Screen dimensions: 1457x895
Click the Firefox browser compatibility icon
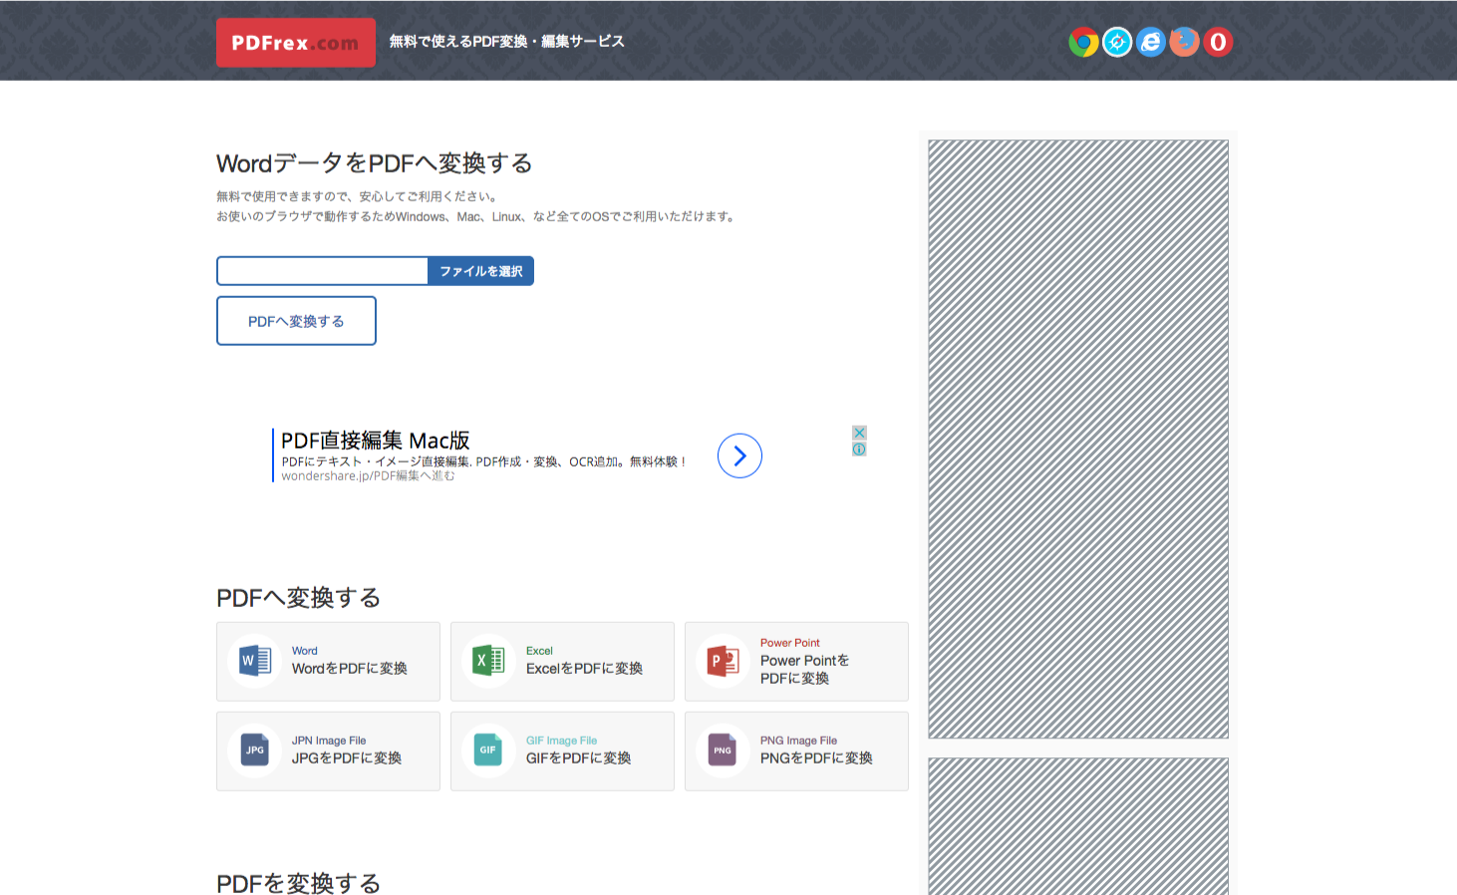[1184, 42]
